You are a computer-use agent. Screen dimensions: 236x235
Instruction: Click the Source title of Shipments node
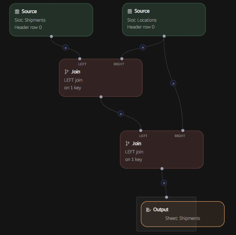29,11
